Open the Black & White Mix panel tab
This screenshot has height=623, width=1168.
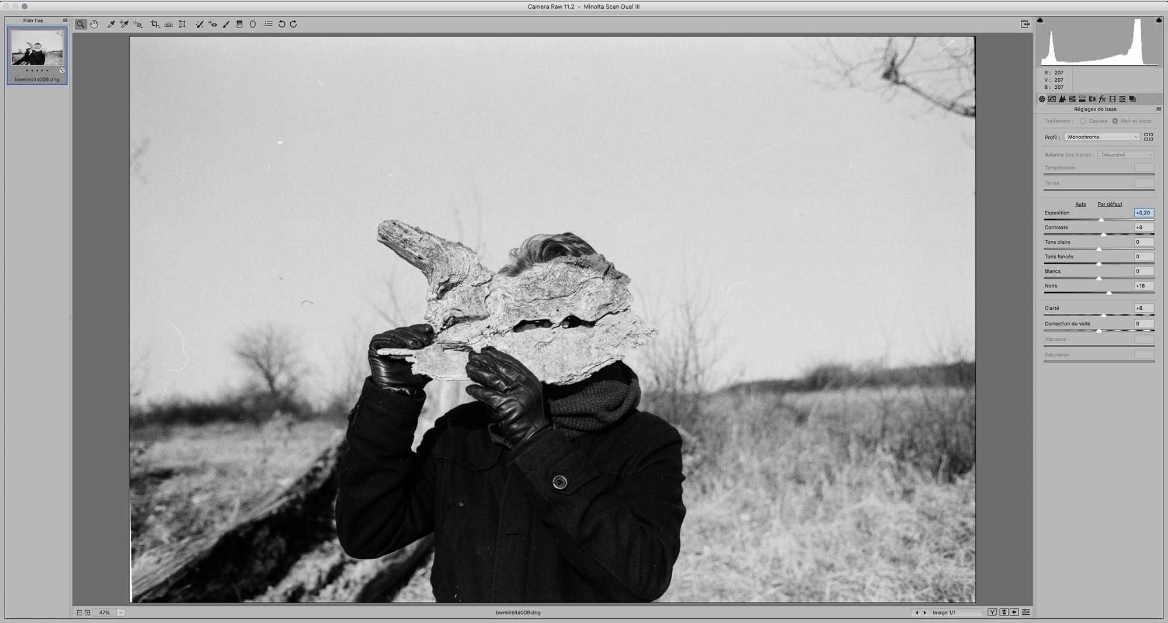pos(1072,99)
